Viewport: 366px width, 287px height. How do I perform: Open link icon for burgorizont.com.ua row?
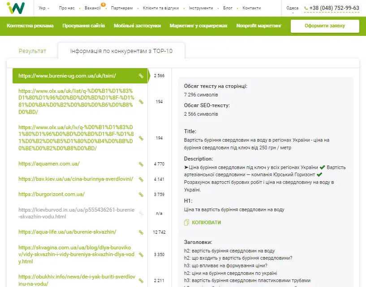click(x=141, y=195)
